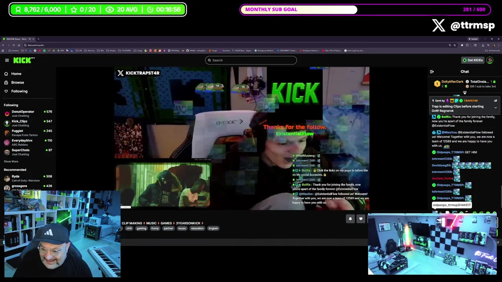Open the TX HOUSES bookmarks folder
This screenshot has width=502, height=282.
tap(124, 51)
